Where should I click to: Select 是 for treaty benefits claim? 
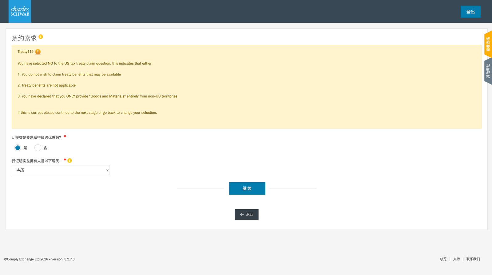point(18,148)
